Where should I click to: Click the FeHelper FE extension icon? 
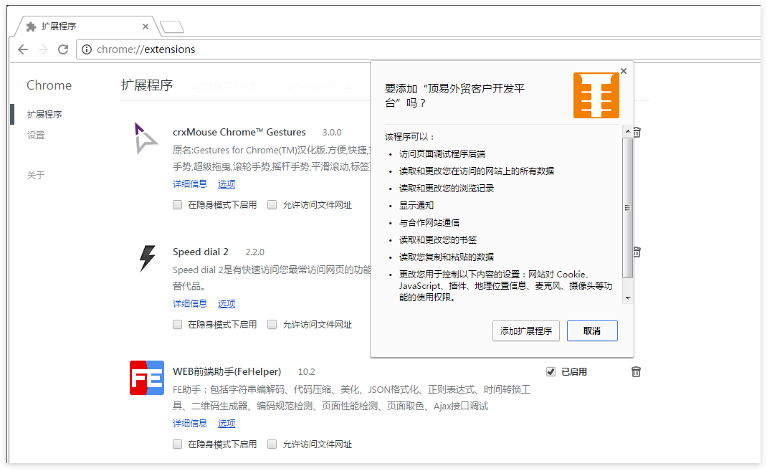coord(147,378)
